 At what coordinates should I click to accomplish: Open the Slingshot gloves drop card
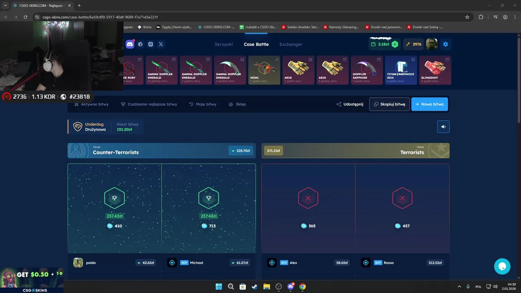[x=435, y=70]
